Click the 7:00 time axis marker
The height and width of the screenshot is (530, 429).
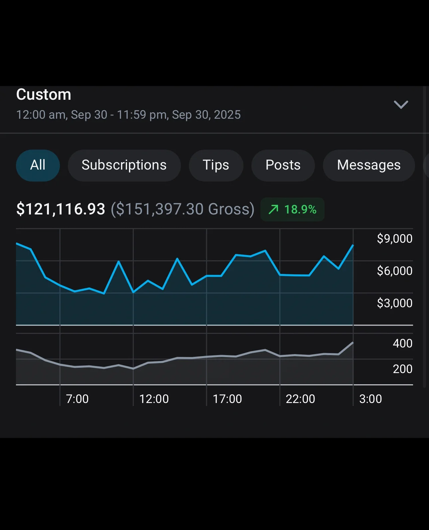tap(77, 399)
